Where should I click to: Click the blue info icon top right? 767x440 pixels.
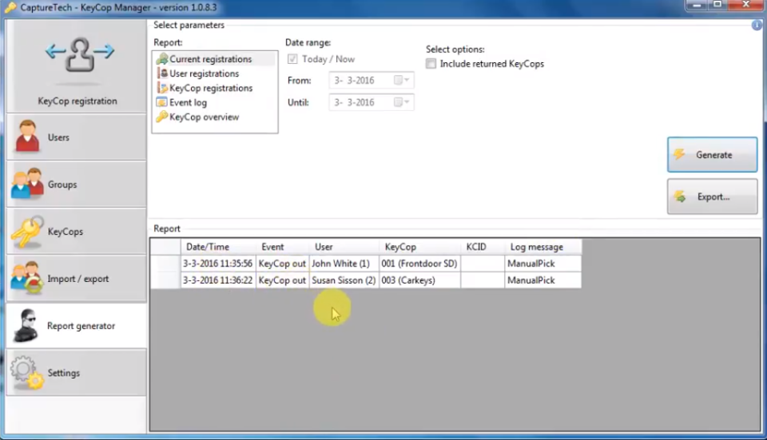(x=757, y=25)
